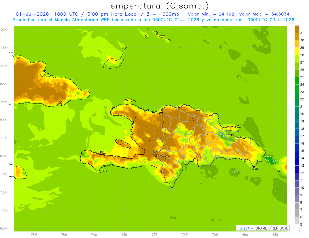
Task: Click the 'Temperatura (C,somb.)' chart title
Action: click(157, 6)
